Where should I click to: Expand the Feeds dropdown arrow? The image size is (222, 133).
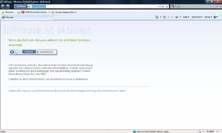pos(168,17)
